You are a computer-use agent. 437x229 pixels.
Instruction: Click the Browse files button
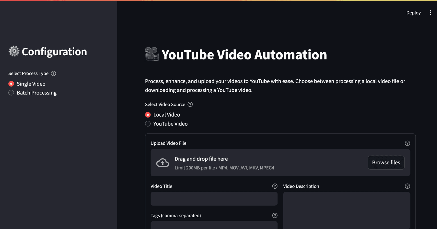(386, 162)
